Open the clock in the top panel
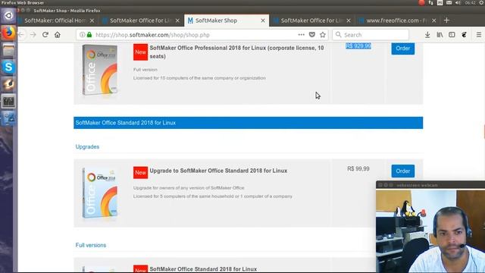Screen dimensions: 485x273 click(470, 2)
